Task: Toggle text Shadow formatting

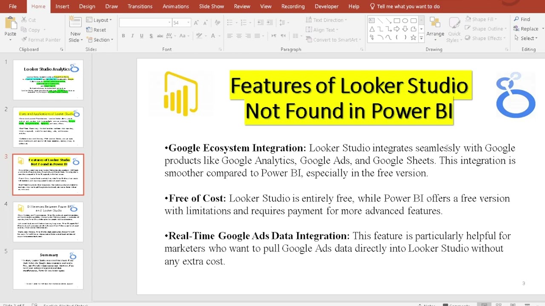Action: pyautogui.click(x=151, y=36)
